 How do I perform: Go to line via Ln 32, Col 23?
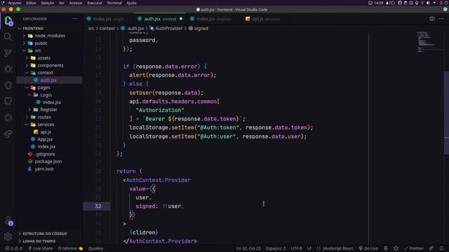248,248
